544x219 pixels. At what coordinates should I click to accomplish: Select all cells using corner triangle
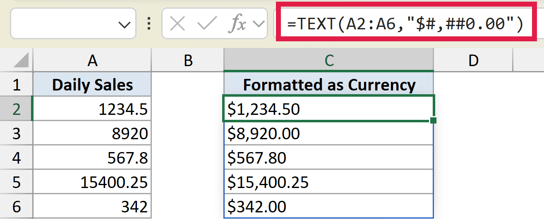[x=21, y=61]
